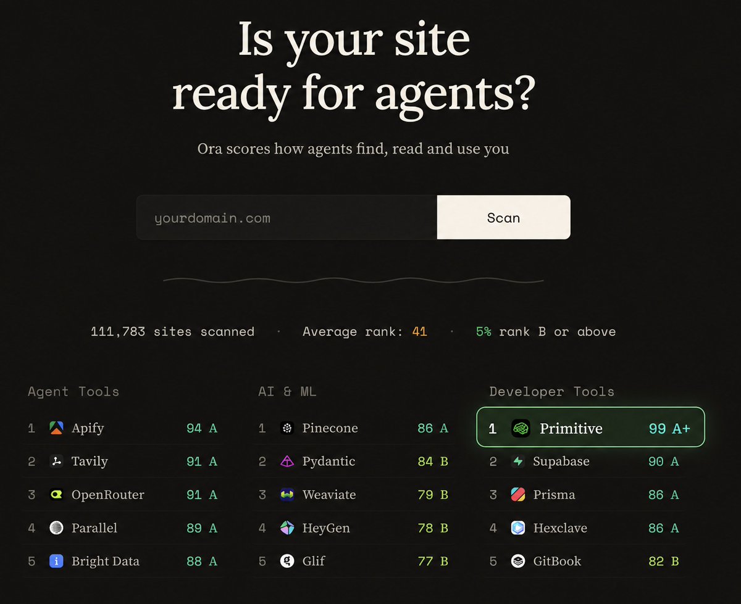Open the Pydantic site name

tap(330, 461)
